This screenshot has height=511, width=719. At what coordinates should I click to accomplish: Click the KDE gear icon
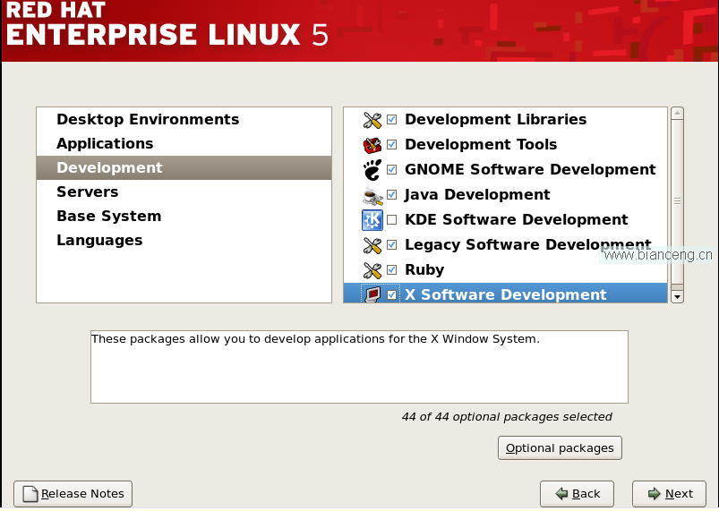coord(372,220)
